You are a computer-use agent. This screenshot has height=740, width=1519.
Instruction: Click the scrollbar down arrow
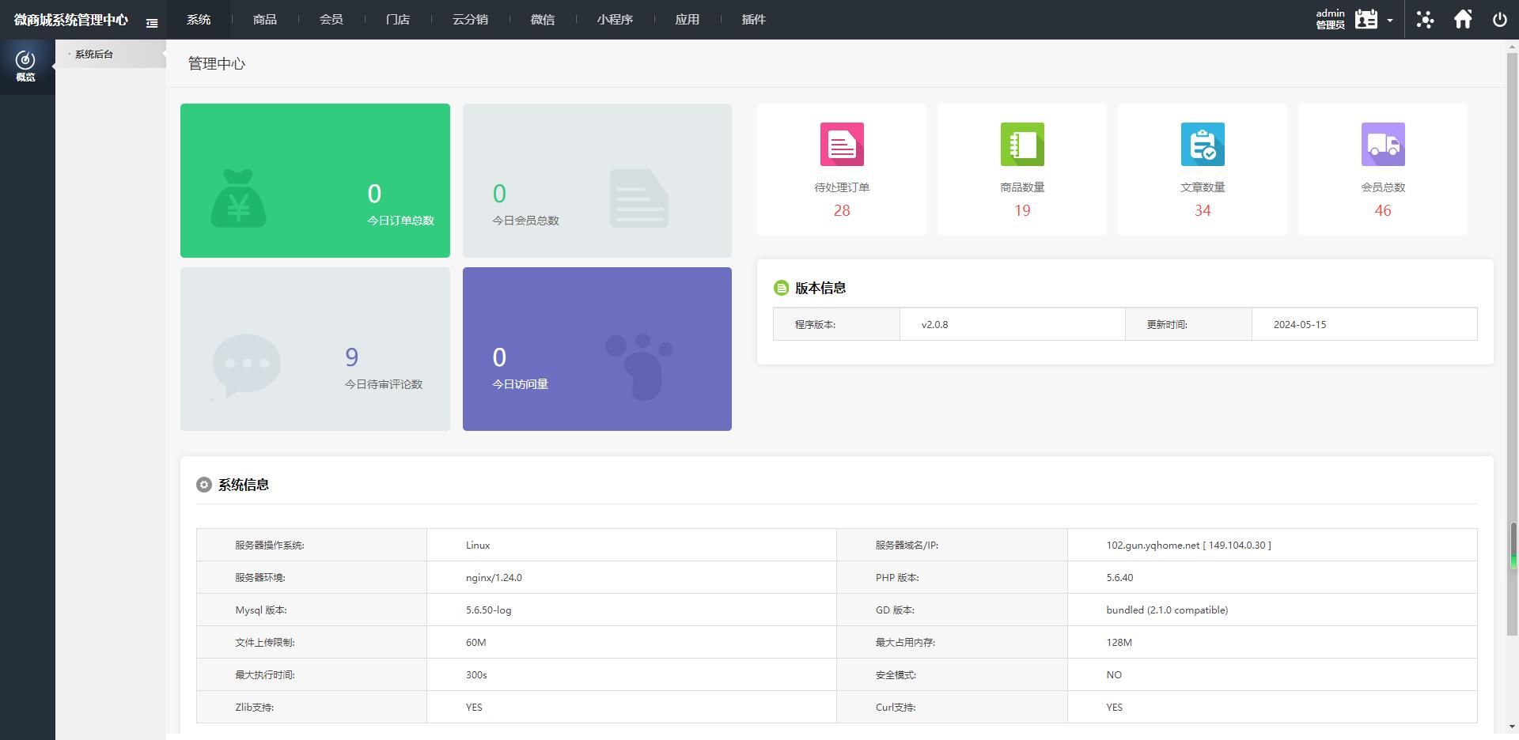point(1513,727)
